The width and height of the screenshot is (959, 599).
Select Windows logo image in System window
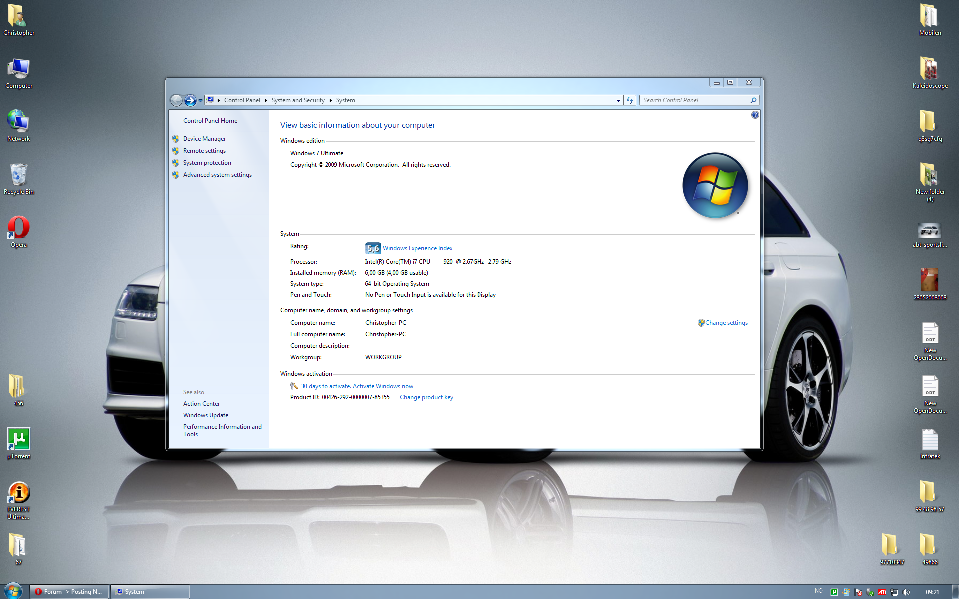point(715,185)
